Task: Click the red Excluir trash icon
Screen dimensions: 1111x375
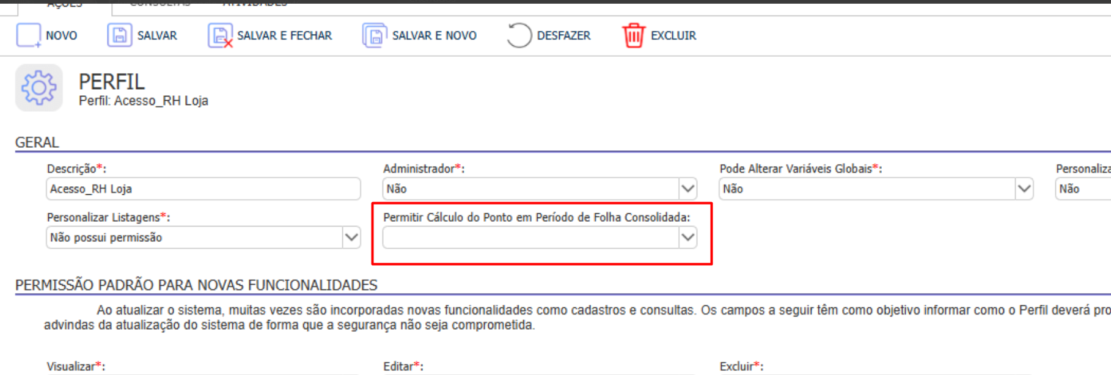Action: pyautogui.click(x=633, y=35)
